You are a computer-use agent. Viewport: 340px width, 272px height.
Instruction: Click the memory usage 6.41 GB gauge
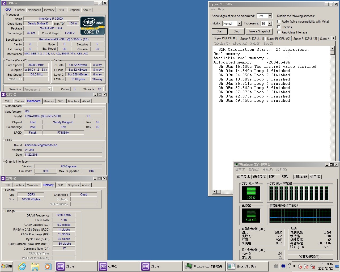[x=251, y=215]
